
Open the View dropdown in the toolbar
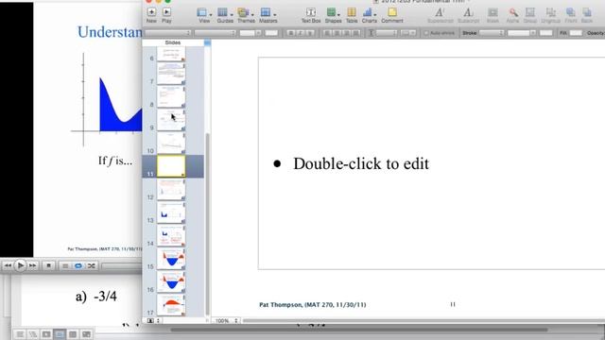tap(204, 15)
